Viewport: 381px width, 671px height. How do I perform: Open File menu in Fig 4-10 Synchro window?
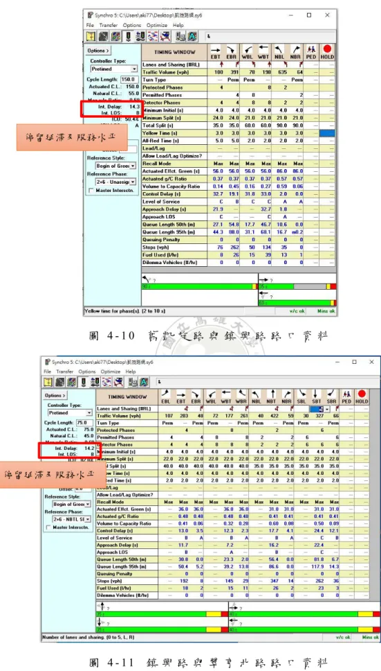pos(90,25)
